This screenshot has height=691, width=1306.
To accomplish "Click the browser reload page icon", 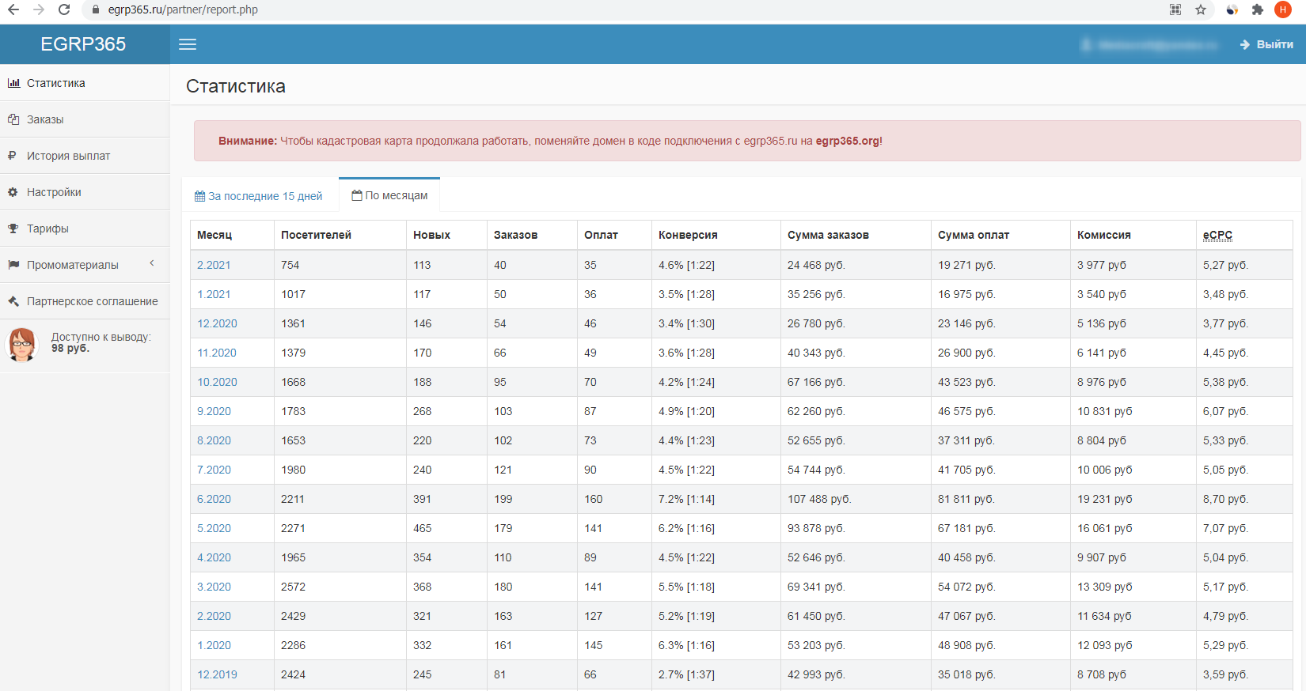I will tap(64, 9).
